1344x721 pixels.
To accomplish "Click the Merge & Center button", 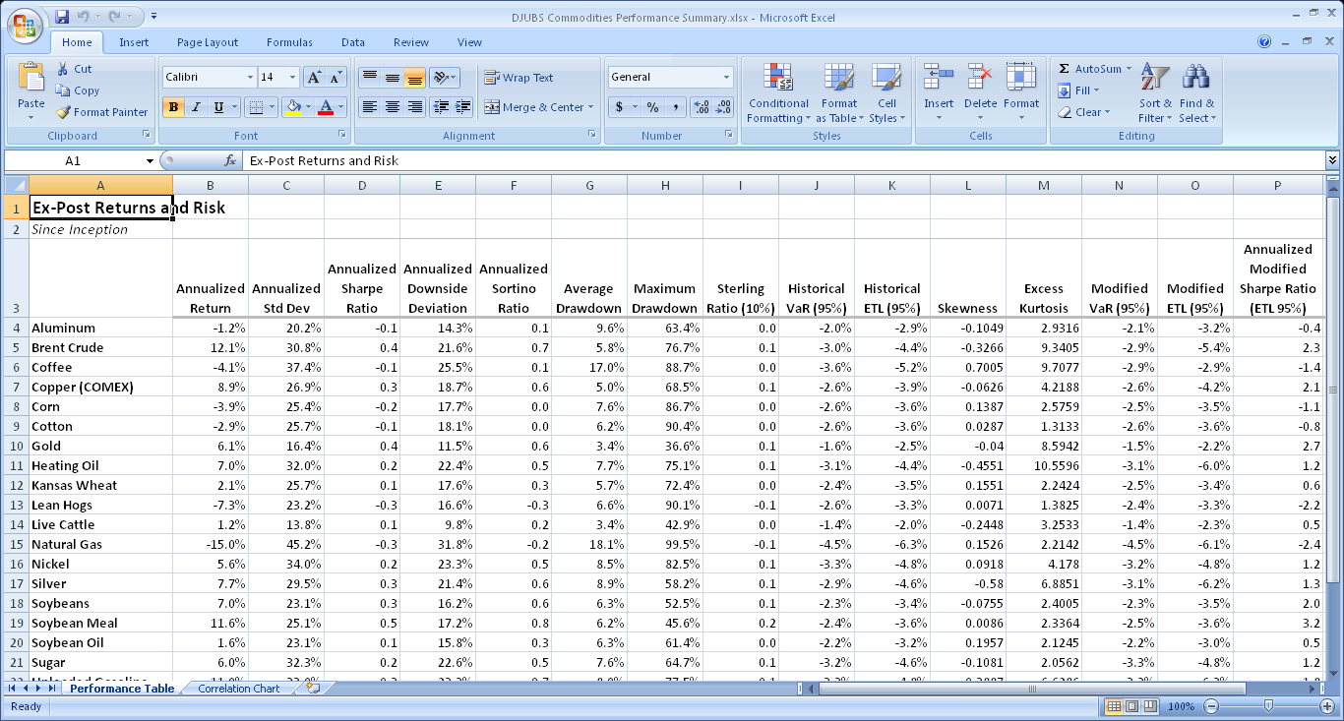I will pyautogui.click(x=538, y=107).
